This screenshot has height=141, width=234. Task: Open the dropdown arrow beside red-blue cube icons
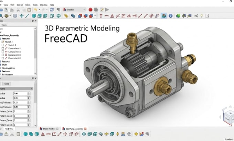(95, 16)
